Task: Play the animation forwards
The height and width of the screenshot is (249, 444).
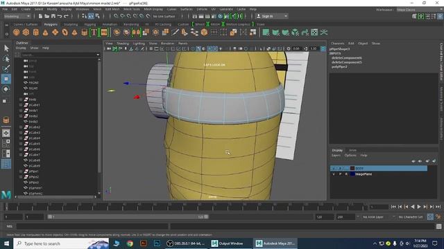Action: [419, 207]
